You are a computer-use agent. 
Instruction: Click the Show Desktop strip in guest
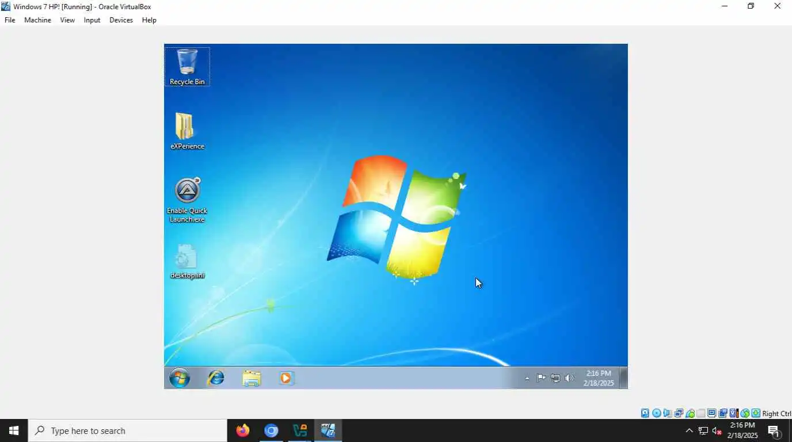(623, 378)
